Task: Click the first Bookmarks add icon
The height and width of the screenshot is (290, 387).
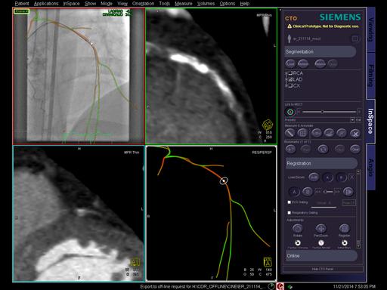Action: [290, 150]
